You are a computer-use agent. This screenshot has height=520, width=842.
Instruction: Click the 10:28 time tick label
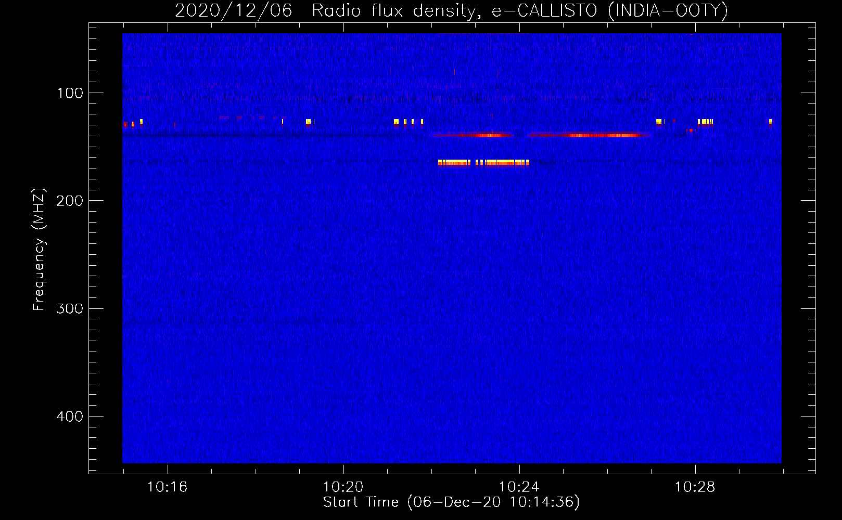[695, 487]
